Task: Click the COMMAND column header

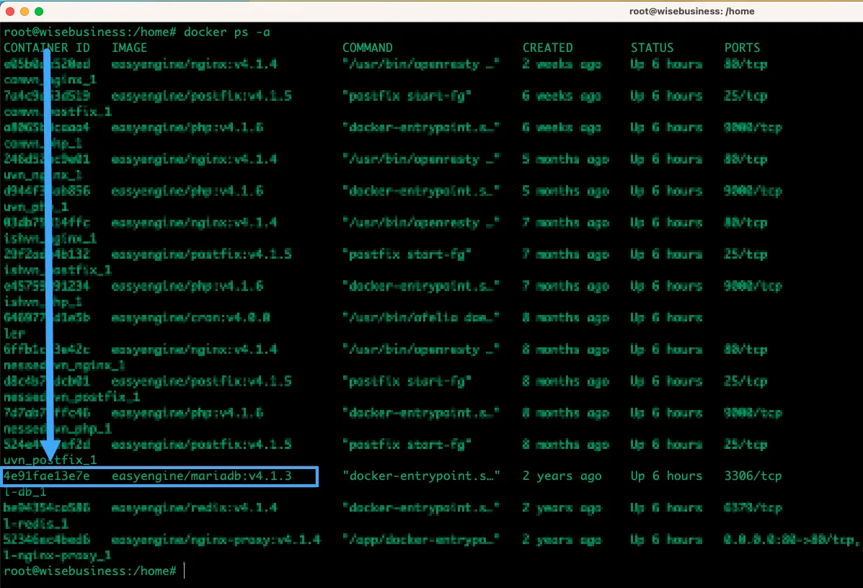Action: pyautogui.click(x=368, y=48)
